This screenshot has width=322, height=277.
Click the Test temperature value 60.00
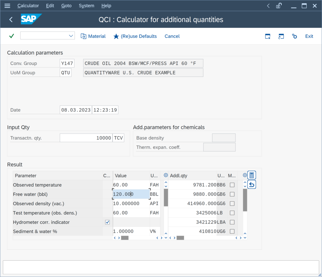point(131,213)
